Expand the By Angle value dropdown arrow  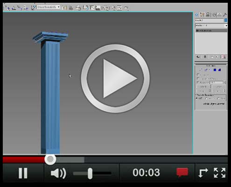224,82
